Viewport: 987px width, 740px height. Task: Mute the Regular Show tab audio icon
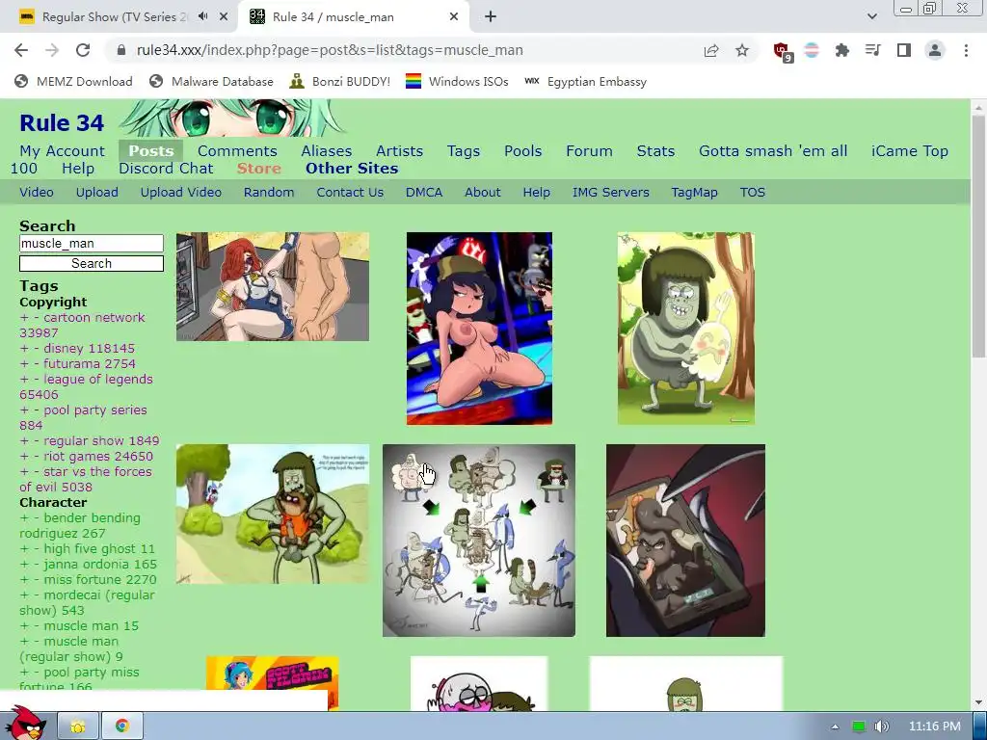202,17
